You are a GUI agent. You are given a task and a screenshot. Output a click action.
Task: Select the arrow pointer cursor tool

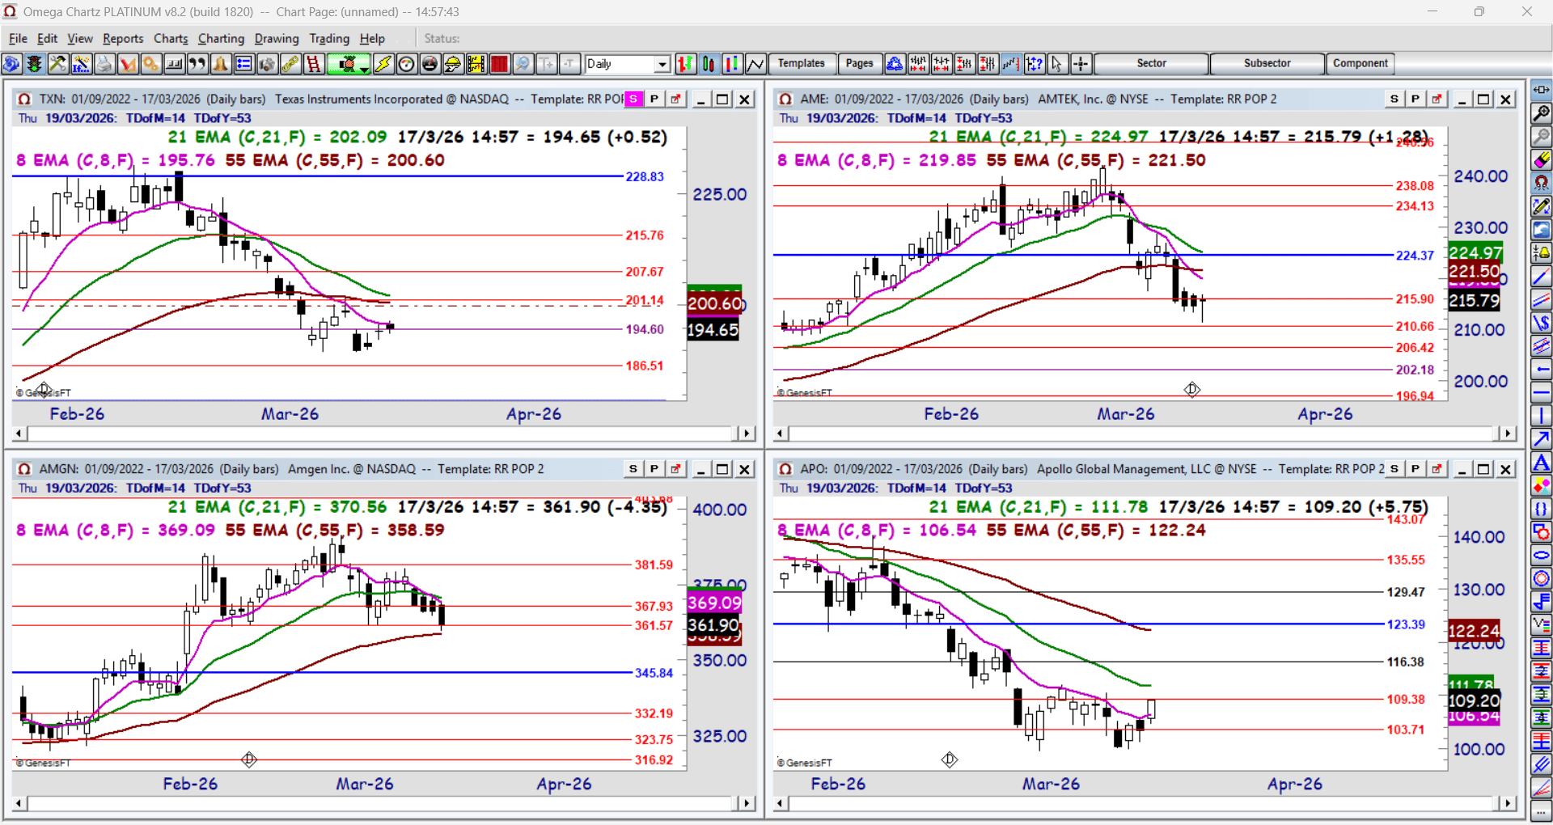point(1057,64)
